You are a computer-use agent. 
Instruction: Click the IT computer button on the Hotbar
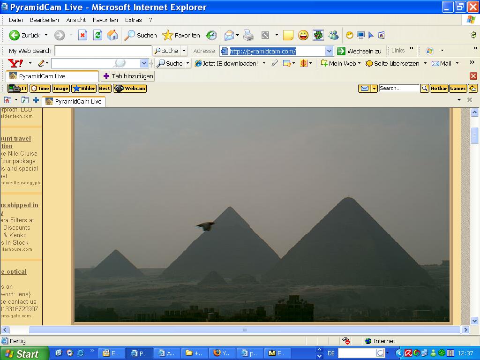tap(17, 89)
